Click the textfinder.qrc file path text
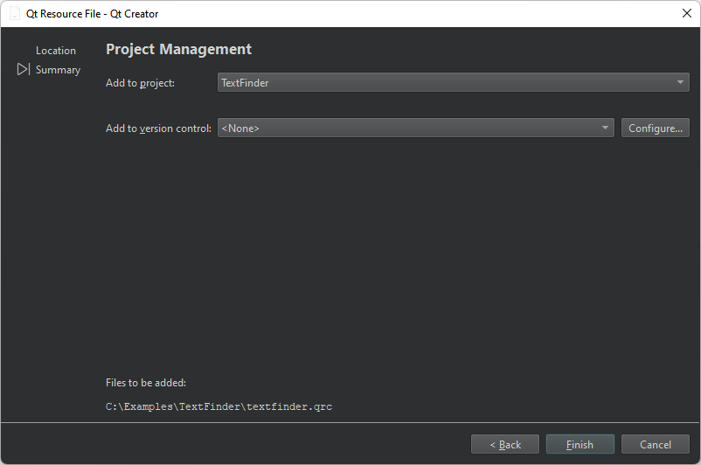Viewport: 701px width, 465px height. click(x=219, y=407)
